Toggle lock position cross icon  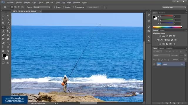pos(165,60)
